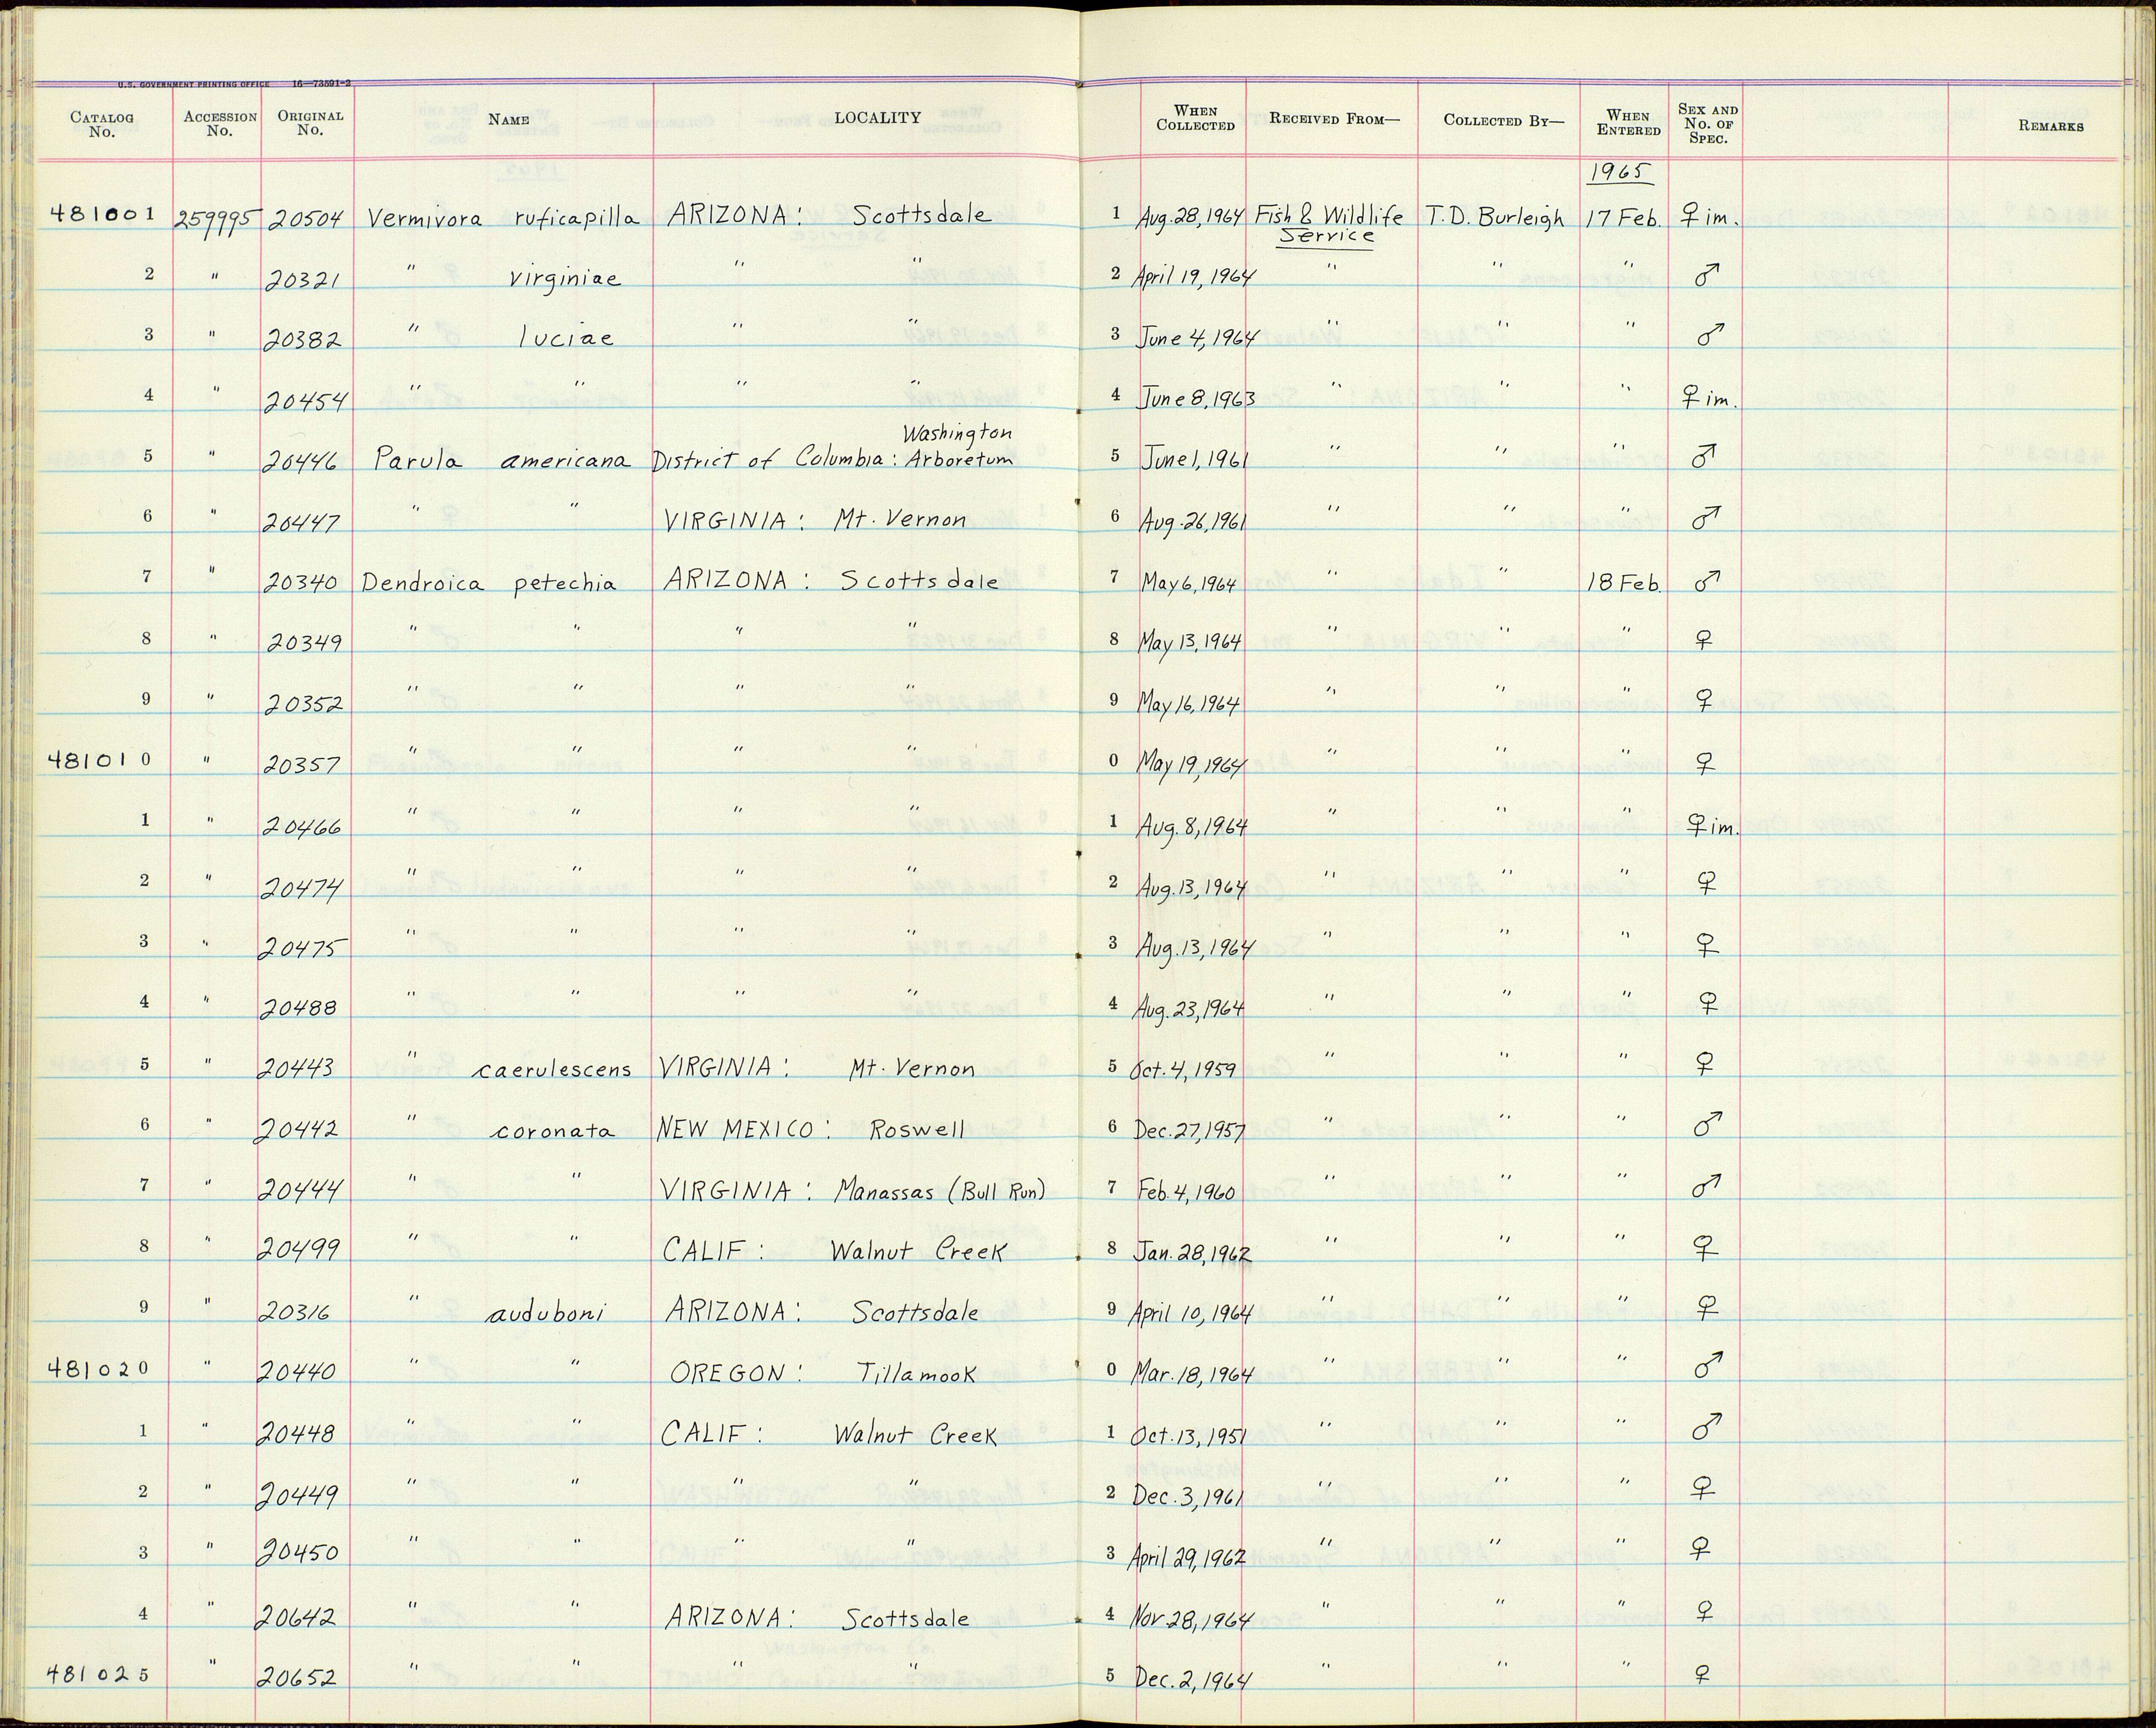Click the 'Collected By—' column header
The width and height of the screenshot is (2156, 1728).
point(1503,120)
